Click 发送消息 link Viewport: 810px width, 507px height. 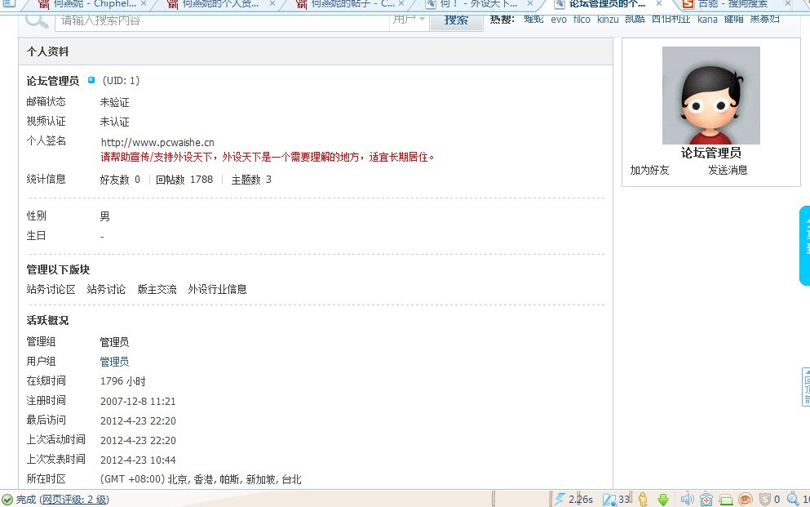[x=728, y=170]
